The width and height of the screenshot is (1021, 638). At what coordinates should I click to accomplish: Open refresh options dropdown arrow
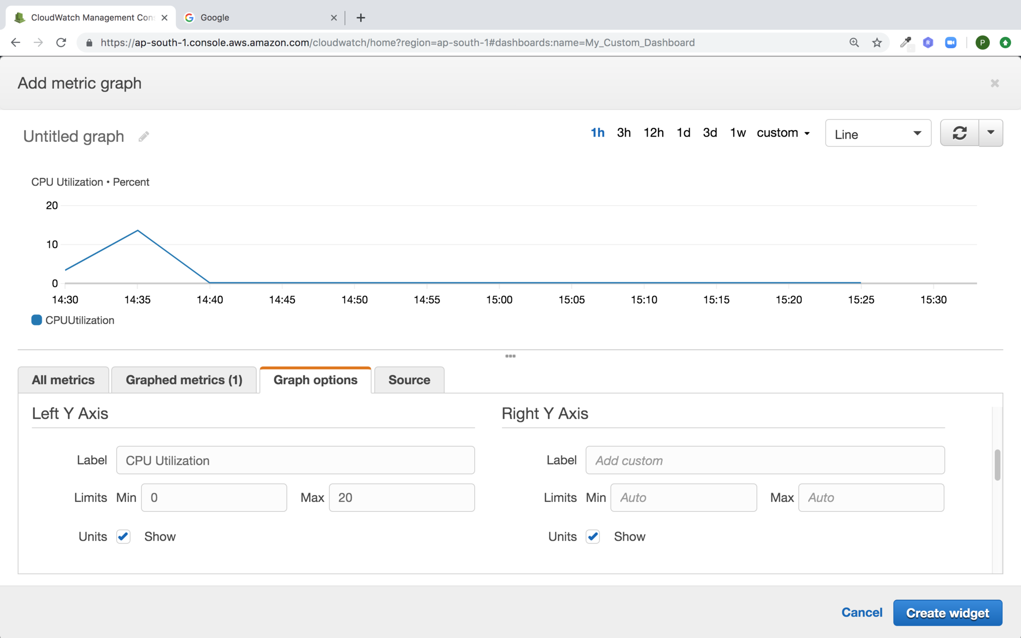(991, 133)
